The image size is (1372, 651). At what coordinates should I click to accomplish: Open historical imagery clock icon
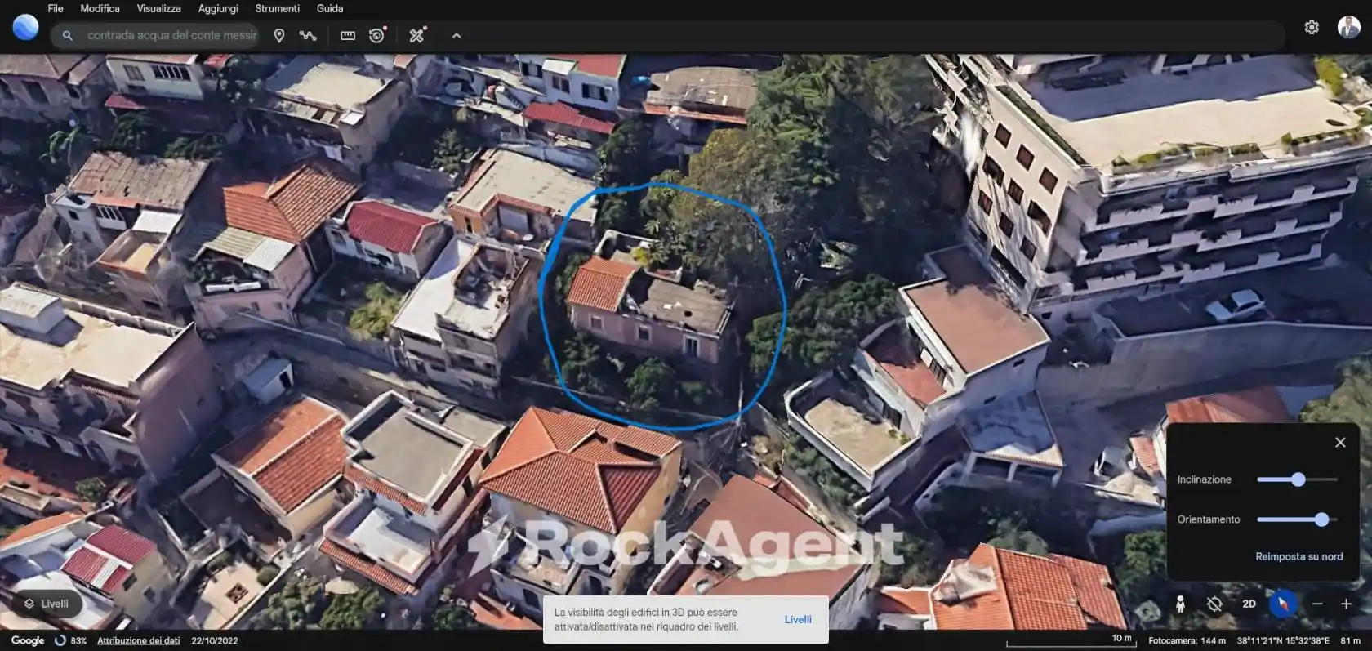(x=376, y=36)
